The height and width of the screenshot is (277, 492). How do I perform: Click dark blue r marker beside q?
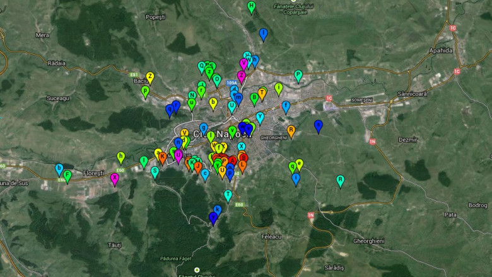pos(176,106)
